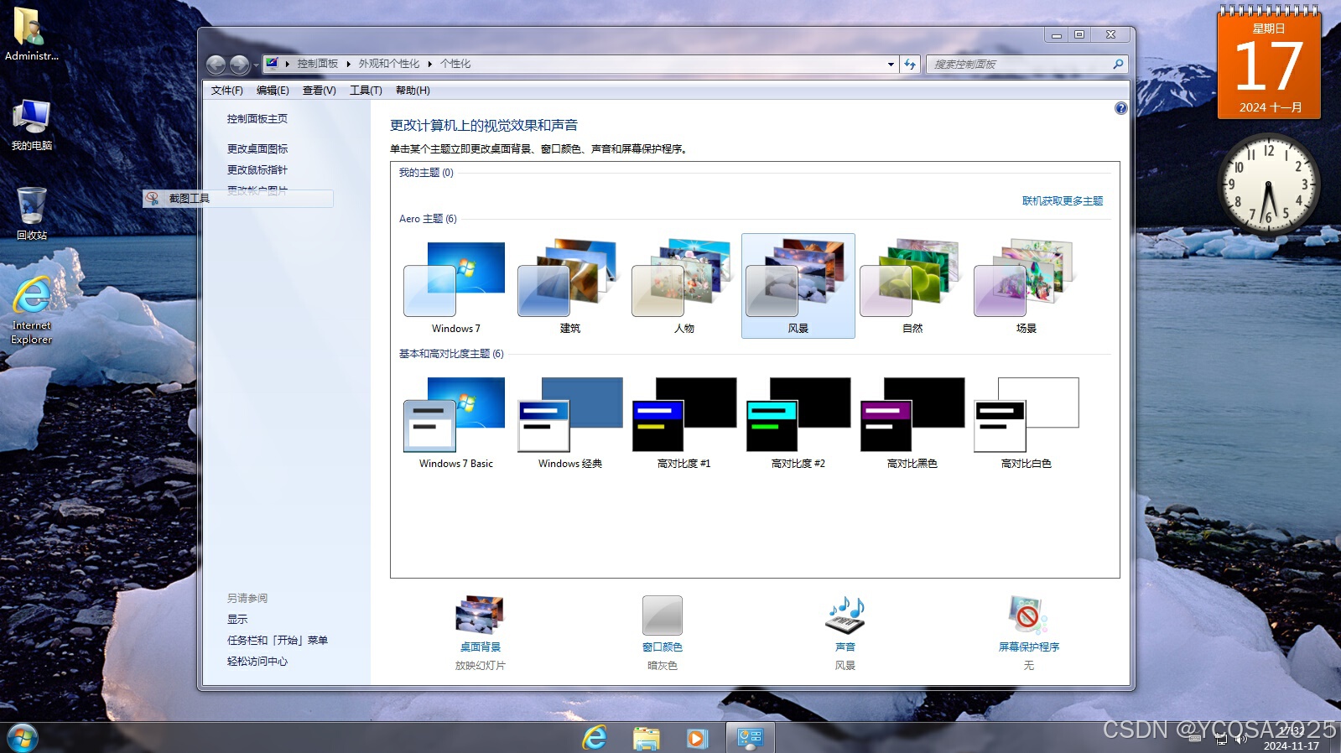The height and width of the screenshot is (753, 1341).
Task: Click the 截图工具 tooltip item
Action: pyautogui.click(x=238, y=199)
